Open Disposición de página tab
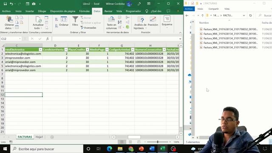 [62, 11]
